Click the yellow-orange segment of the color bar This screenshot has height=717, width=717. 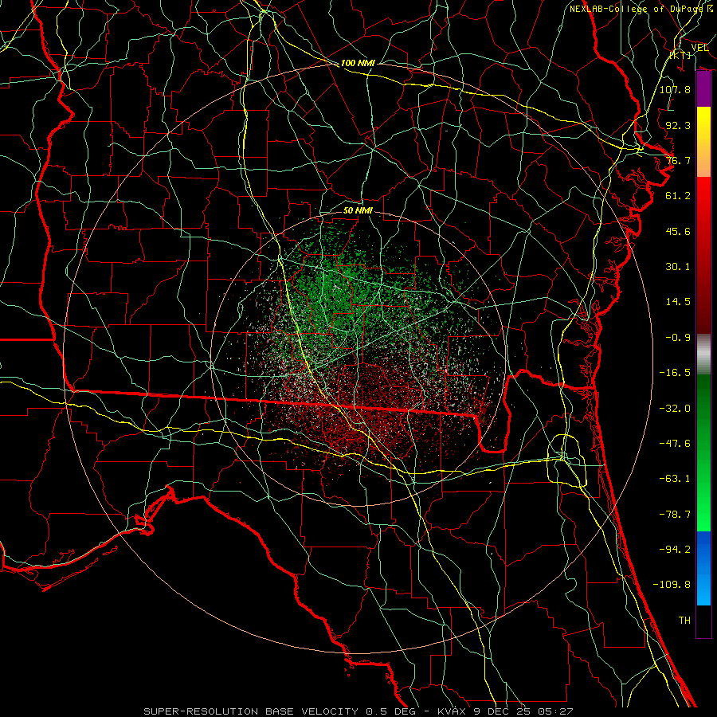[x=703, y=142]
